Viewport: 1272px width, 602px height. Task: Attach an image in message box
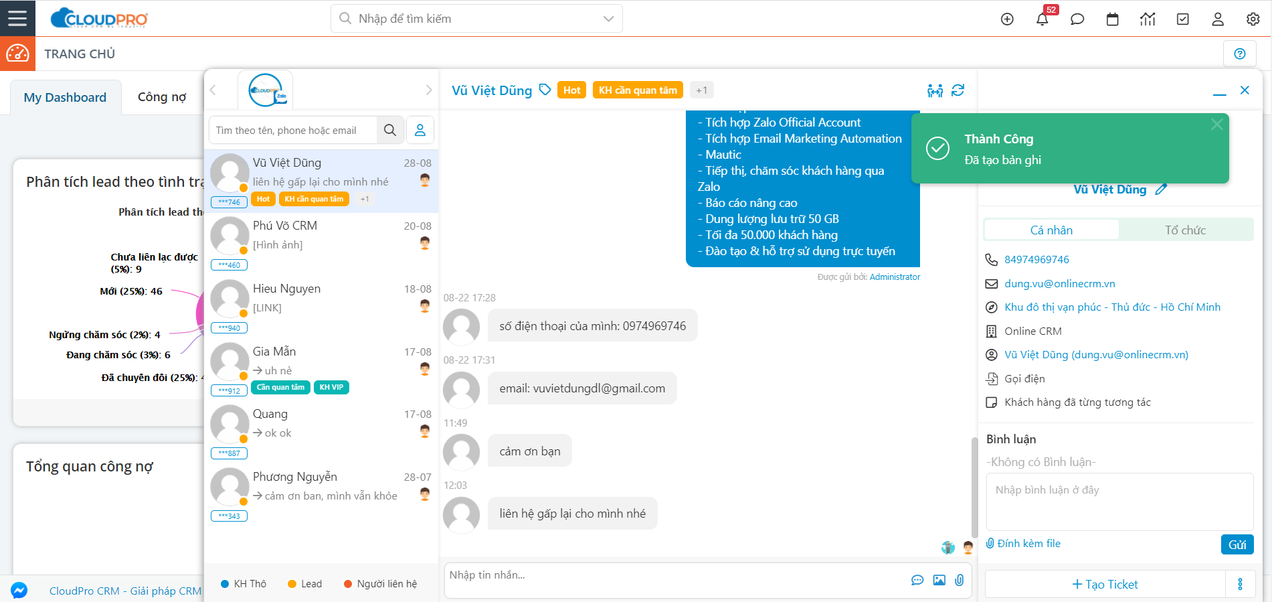[939, 580]
